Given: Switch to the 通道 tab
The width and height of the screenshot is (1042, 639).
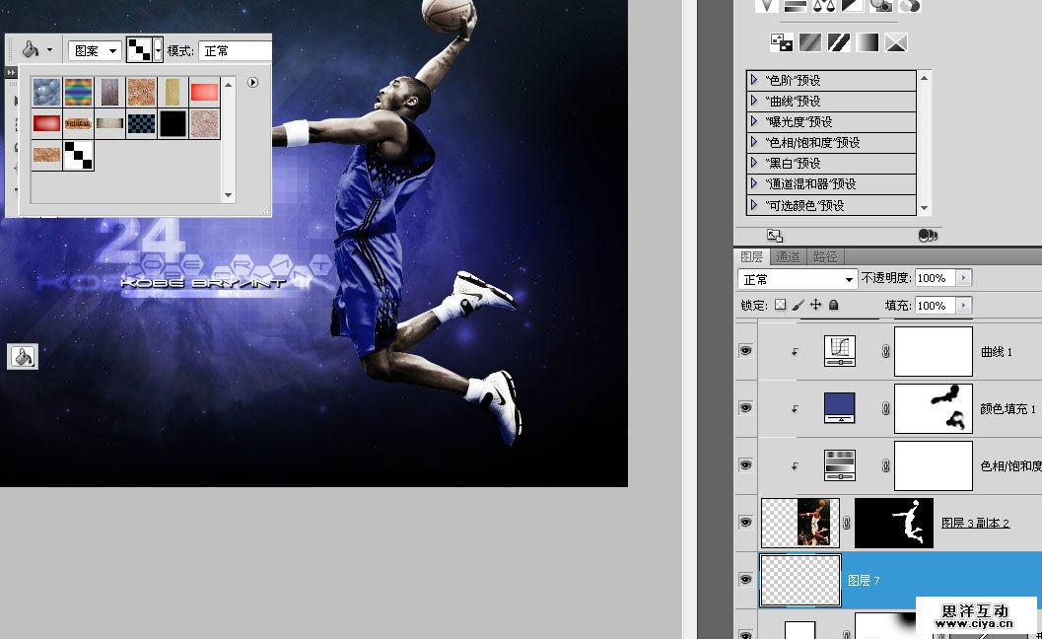Looking at the screenshot, I should (788, 257).
